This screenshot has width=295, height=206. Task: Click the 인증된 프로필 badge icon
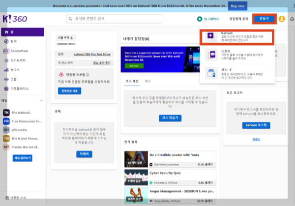coord(61,75)
